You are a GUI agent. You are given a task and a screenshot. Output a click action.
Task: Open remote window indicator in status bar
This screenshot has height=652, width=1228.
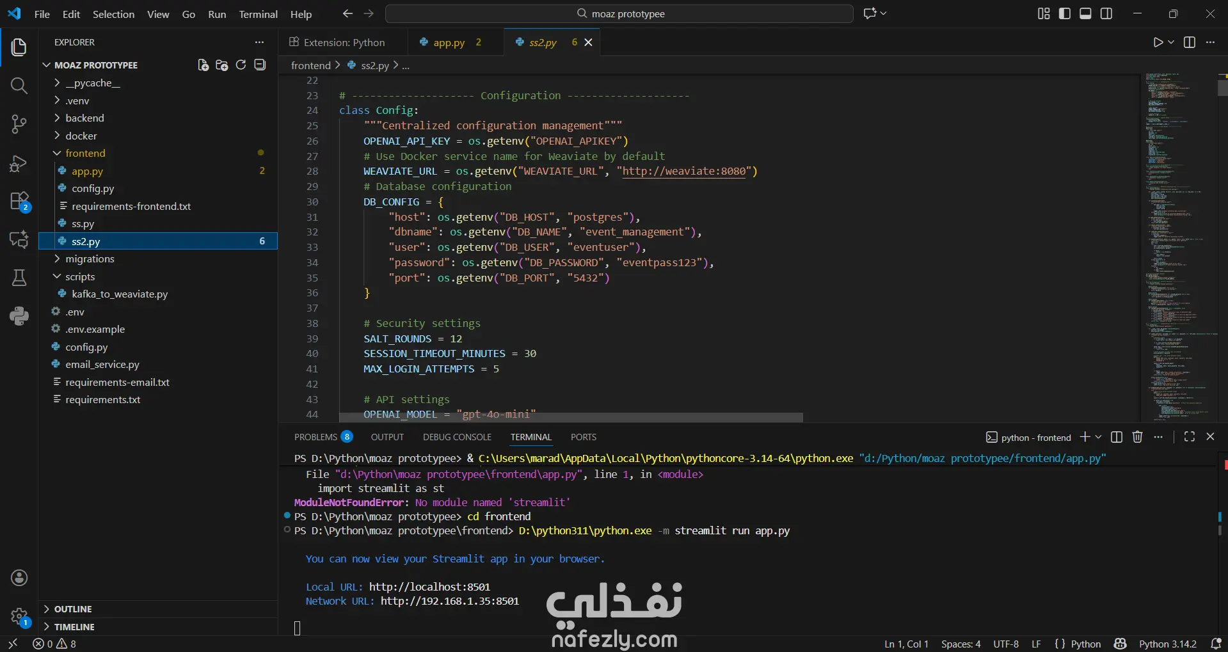pyautogui.click(x=13, y=644)
